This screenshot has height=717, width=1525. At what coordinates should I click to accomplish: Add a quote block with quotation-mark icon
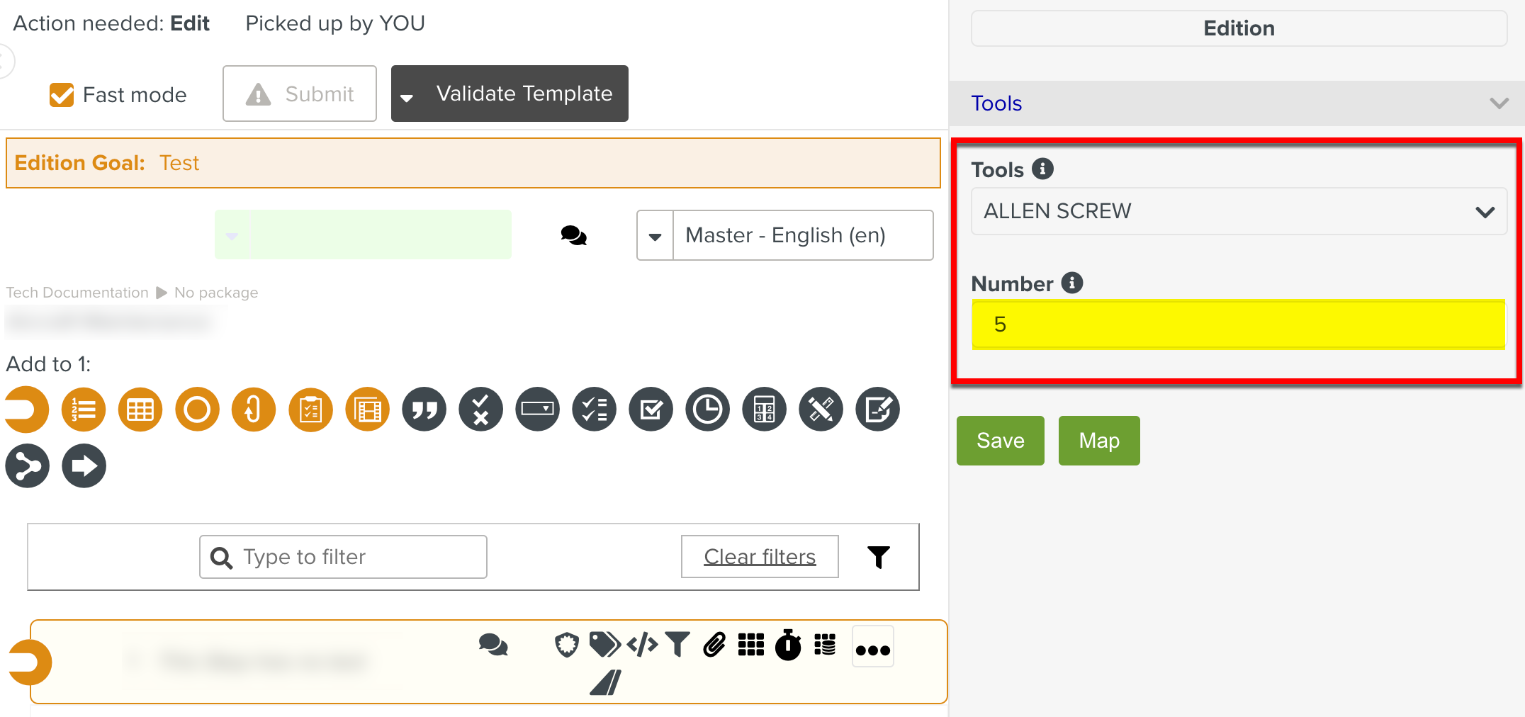(424, 410)
